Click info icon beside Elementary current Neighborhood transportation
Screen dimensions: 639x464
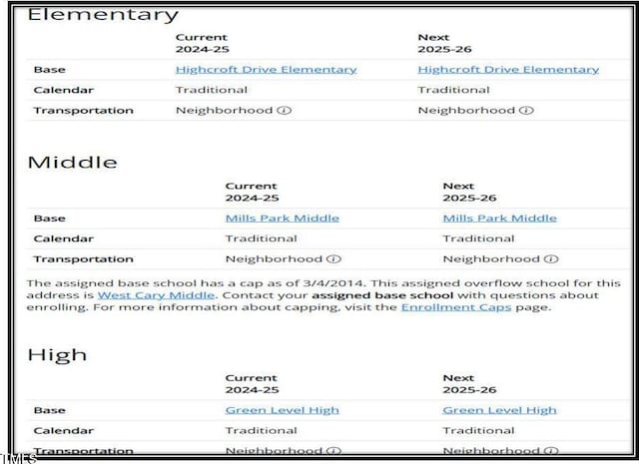pos(284,111)
